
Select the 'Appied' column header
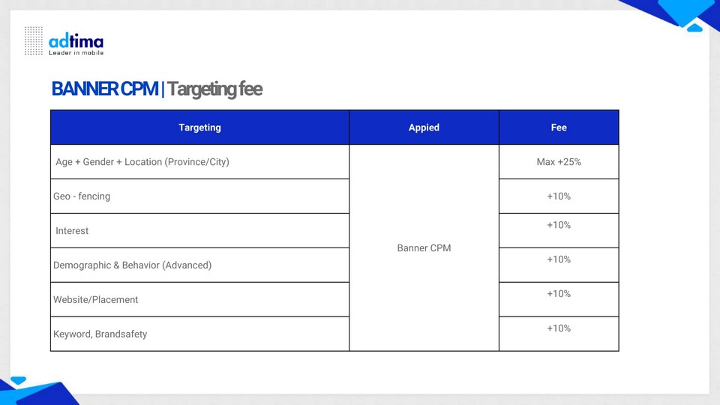click(424, 127)
